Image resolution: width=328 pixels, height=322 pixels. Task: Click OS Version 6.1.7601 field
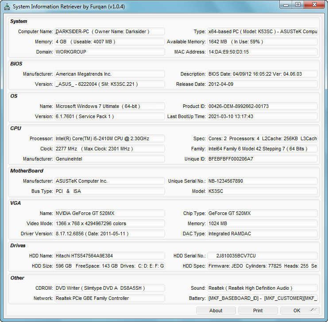(110, 116)
